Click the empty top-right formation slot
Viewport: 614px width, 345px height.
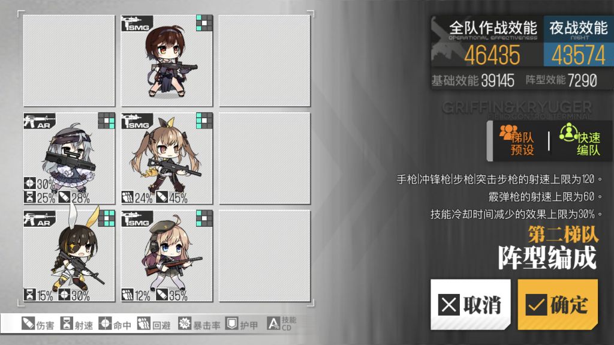(264, 61)
